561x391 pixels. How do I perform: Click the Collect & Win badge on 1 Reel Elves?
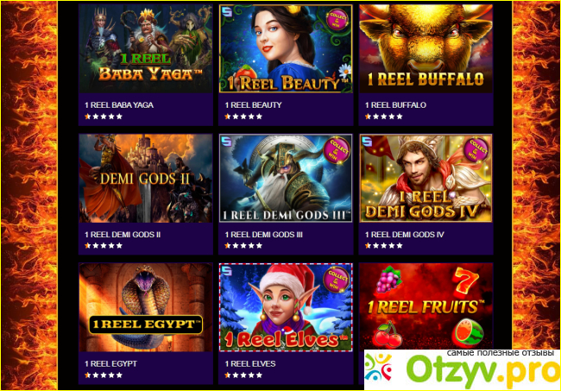tap(337, 280)
